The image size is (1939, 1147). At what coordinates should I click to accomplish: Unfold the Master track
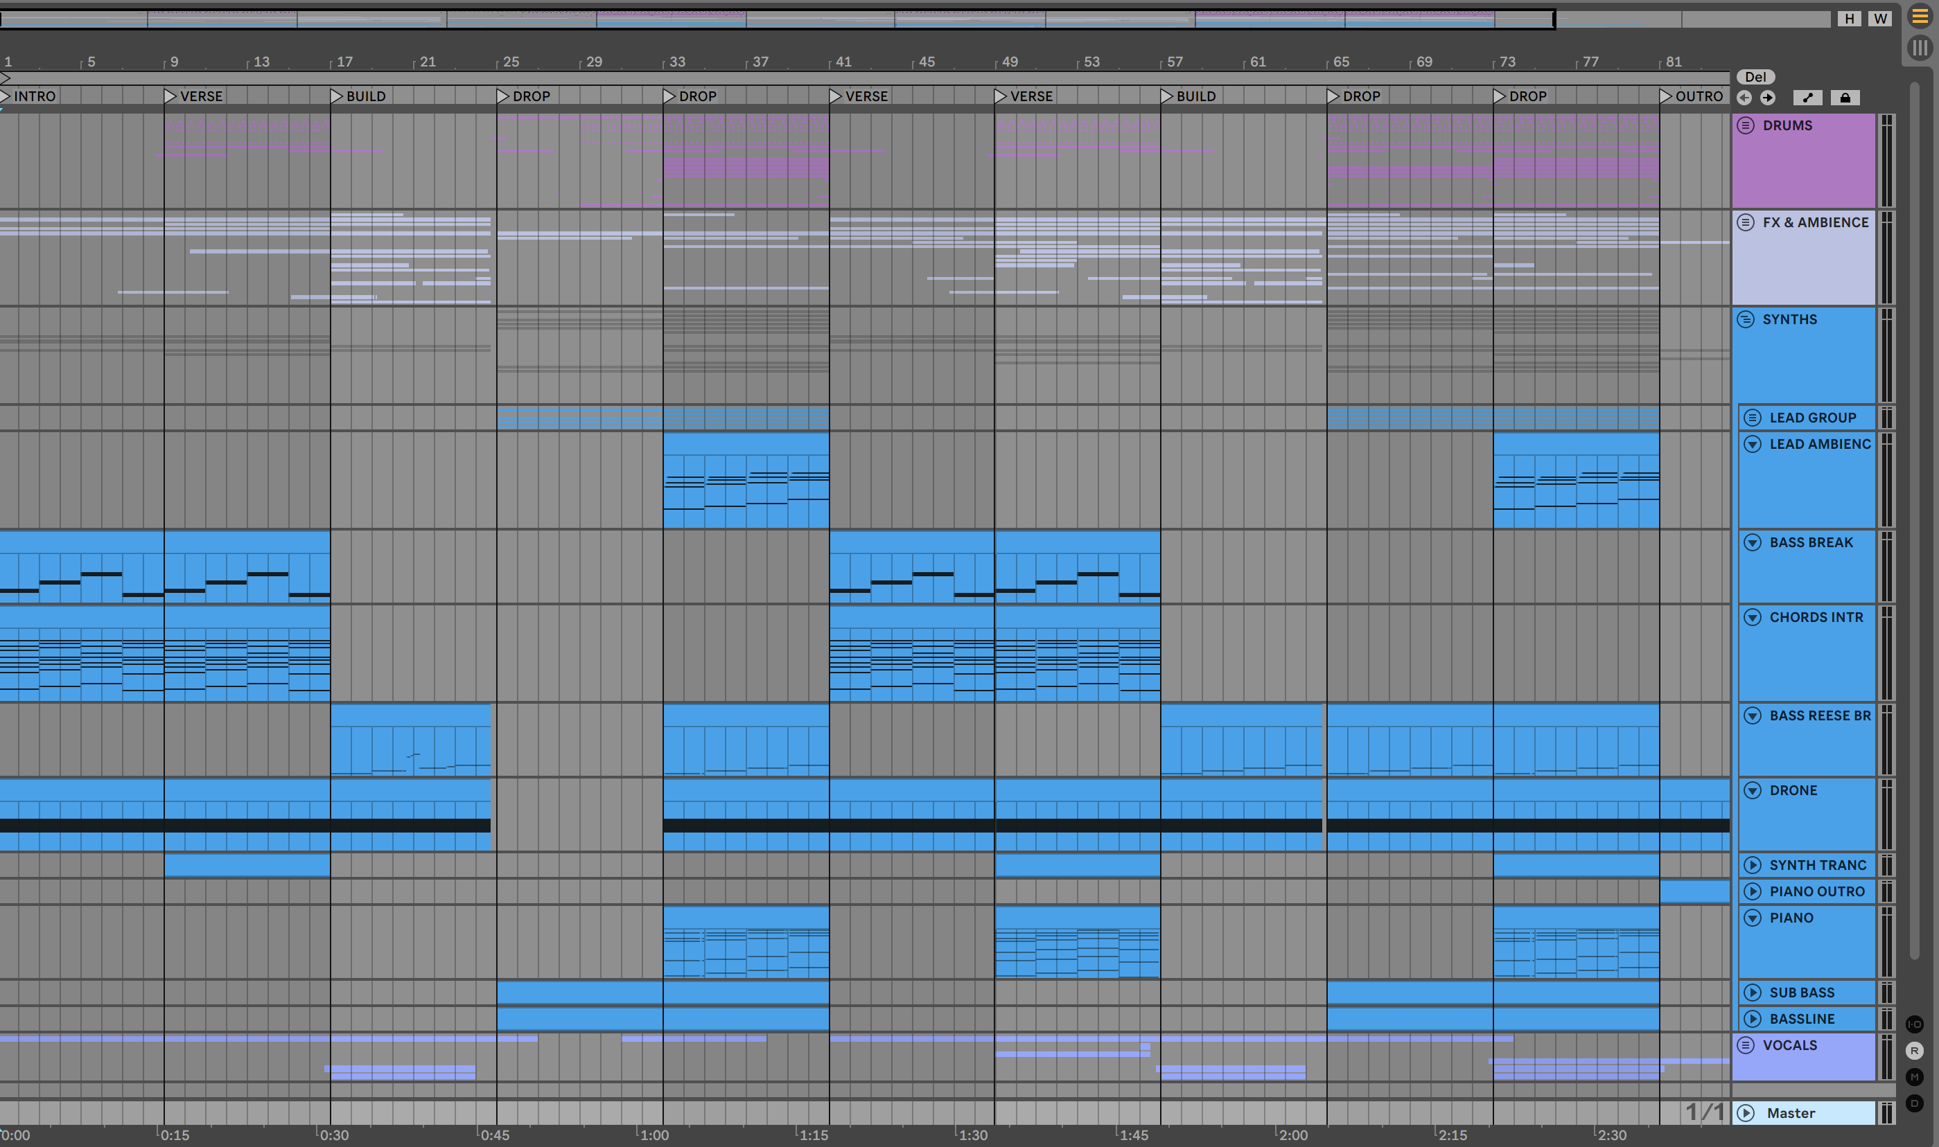[x=1746, y=1113]
